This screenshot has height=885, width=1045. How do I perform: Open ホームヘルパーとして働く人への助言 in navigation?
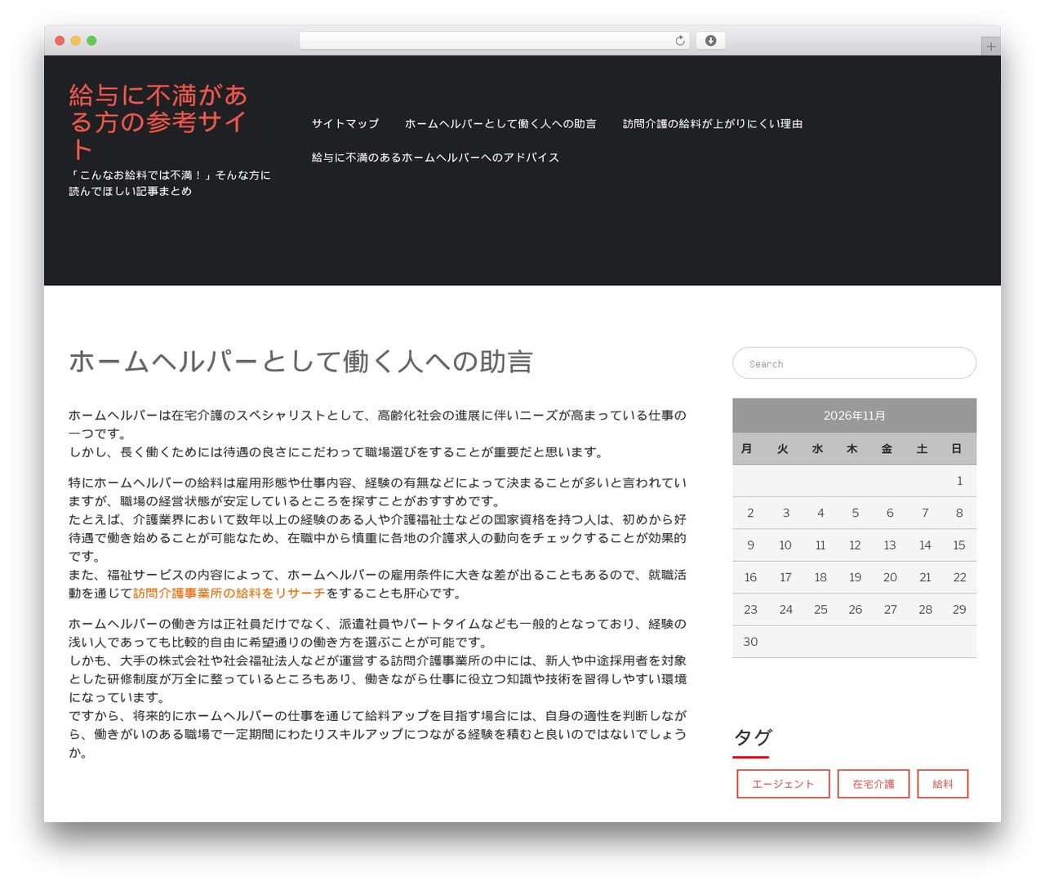click(500, 124)
